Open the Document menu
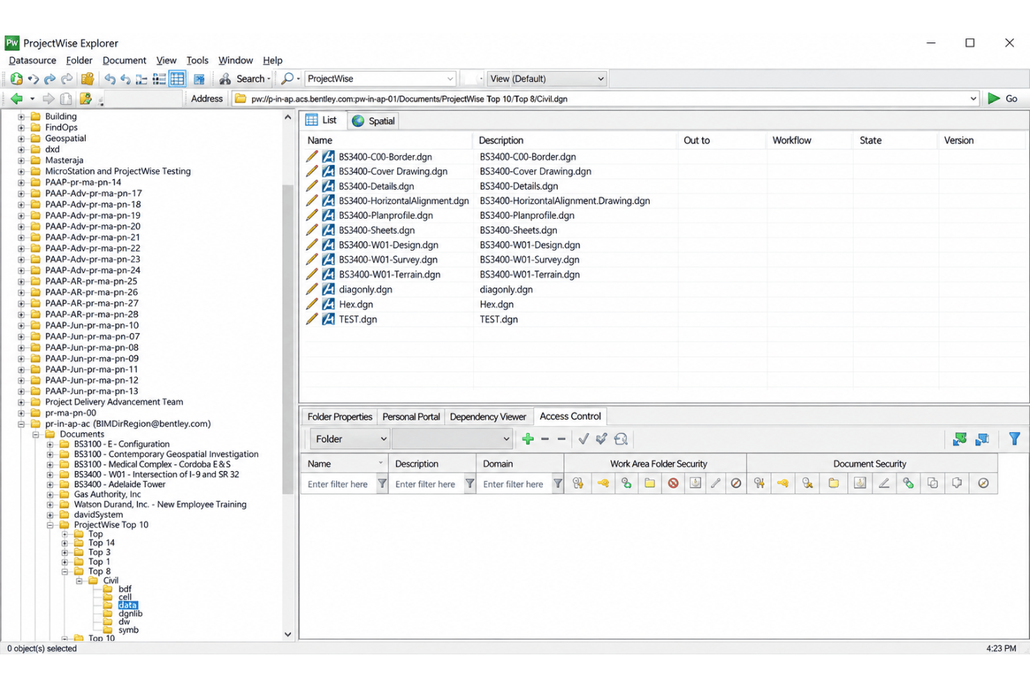1030x687 pixels. [x=125, y=61]
